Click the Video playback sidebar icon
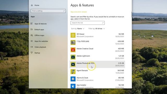167x94 pixels. (32, 47)
